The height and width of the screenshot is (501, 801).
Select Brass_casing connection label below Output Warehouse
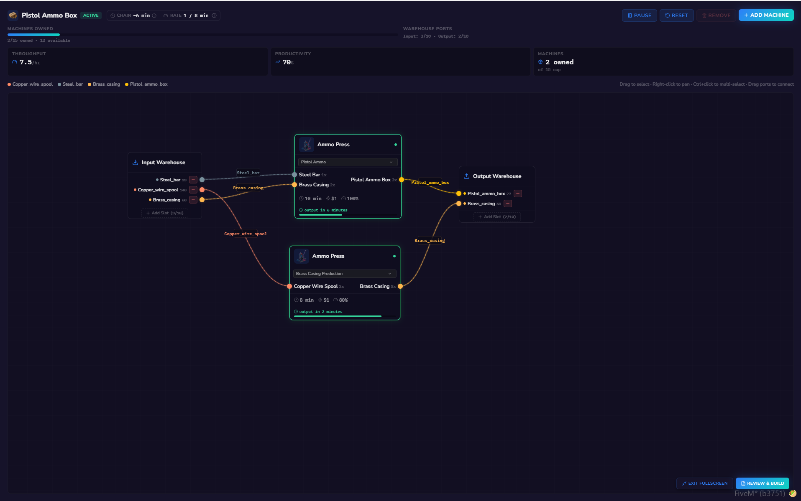coord(430,241)
